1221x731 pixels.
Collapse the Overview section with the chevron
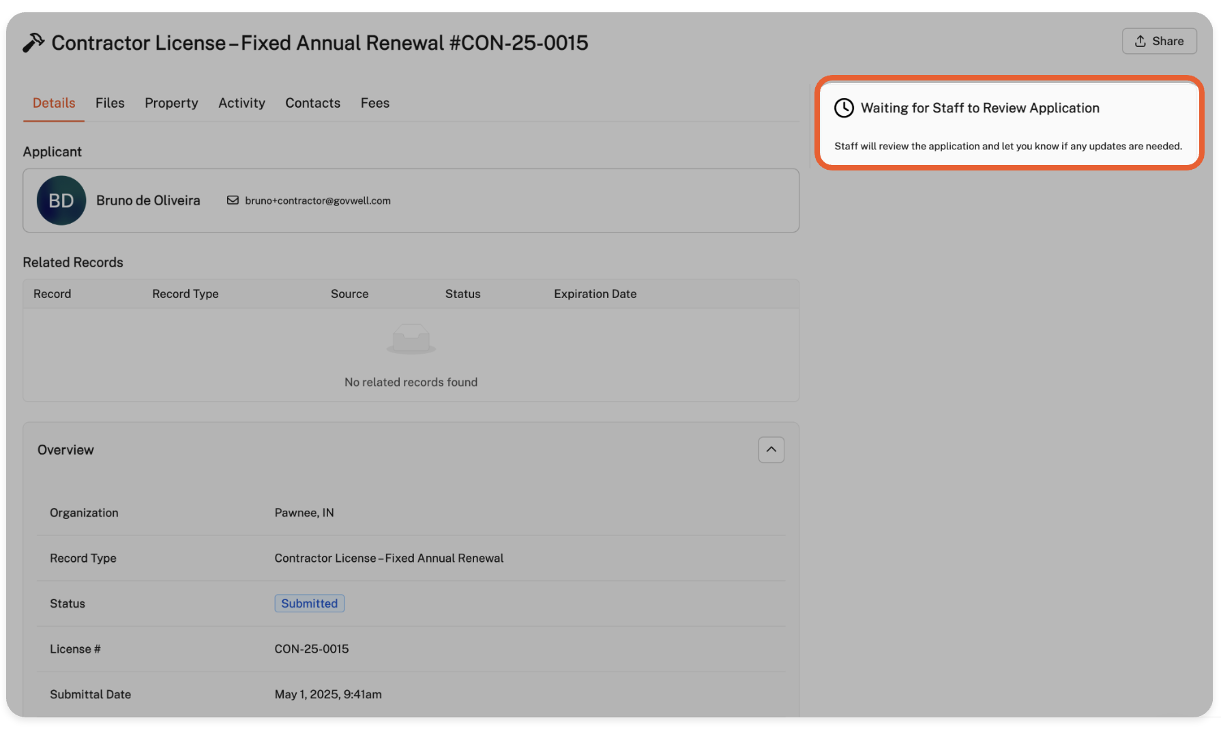pos(771,449)
